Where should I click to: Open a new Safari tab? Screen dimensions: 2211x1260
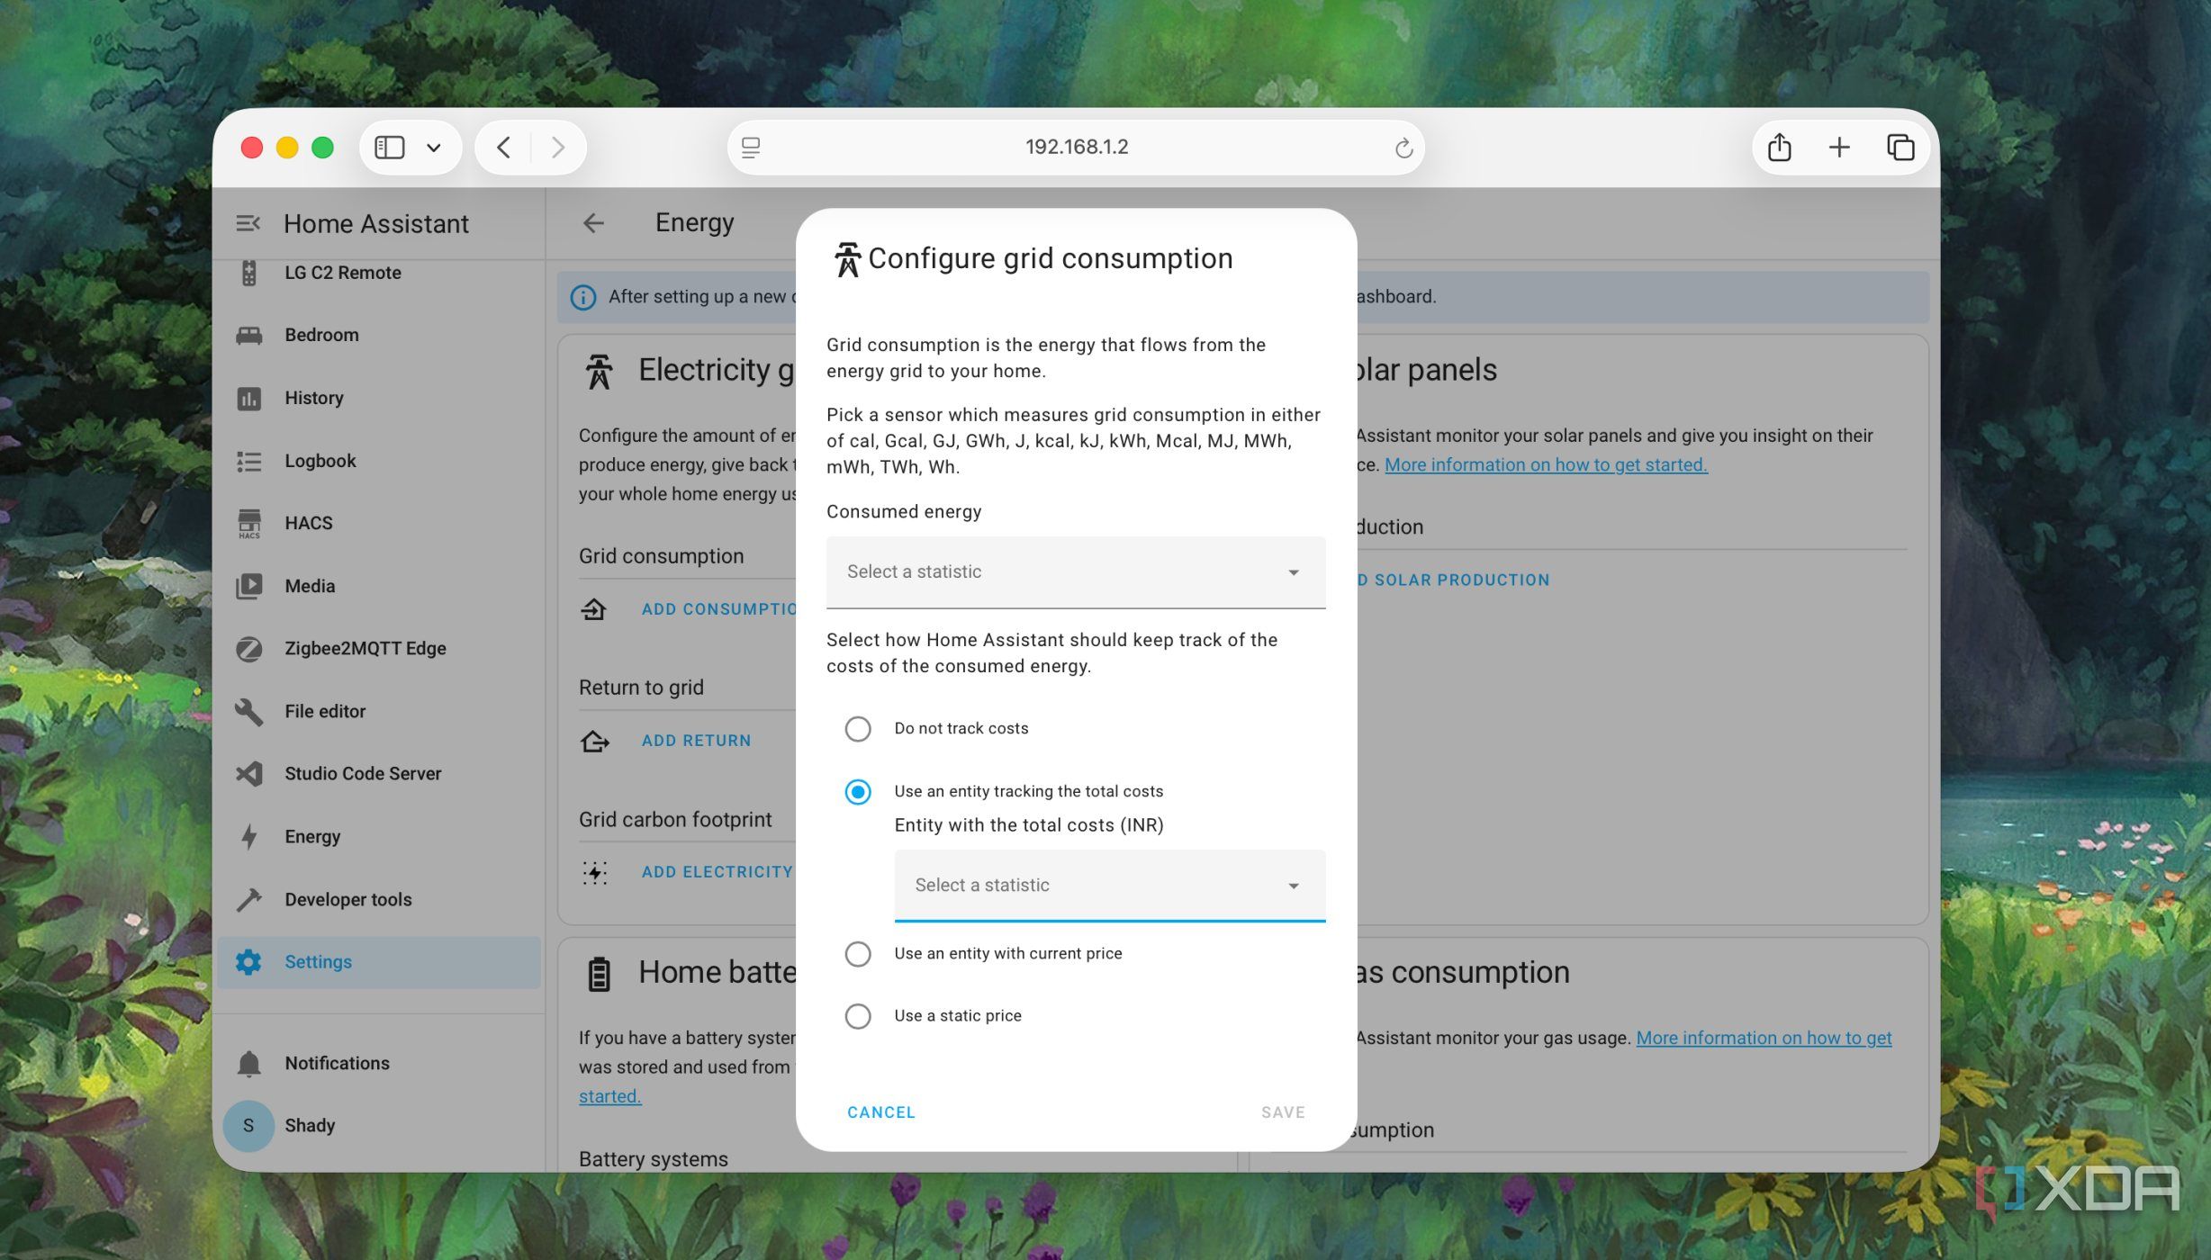(1839, 148)
